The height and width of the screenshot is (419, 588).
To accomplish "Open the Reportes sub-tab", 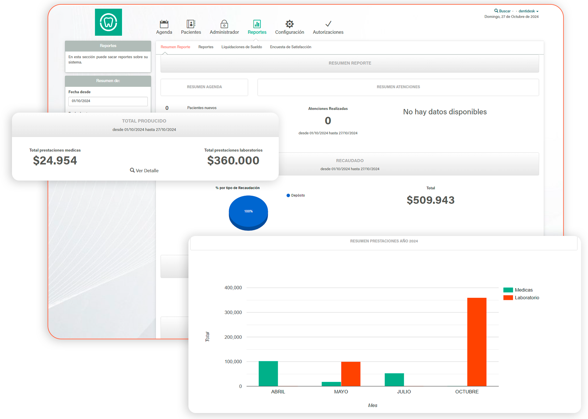I will (206, 47).
